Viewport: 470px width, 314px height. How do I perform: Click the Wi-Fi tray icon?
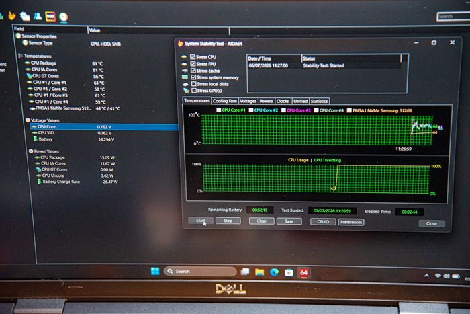click(438, 276)
